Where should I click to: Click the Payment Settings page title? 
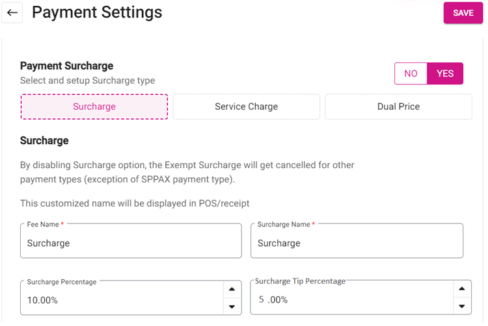click(97, 12)
